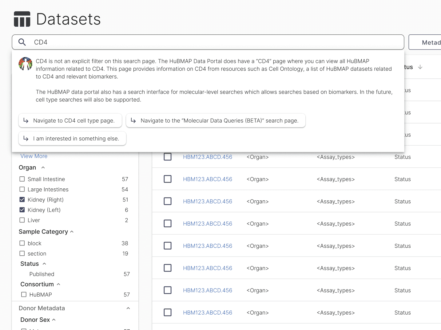This screenshot has height=330, width=441.
Task: Click the View More link
Action: click(34, 156)
